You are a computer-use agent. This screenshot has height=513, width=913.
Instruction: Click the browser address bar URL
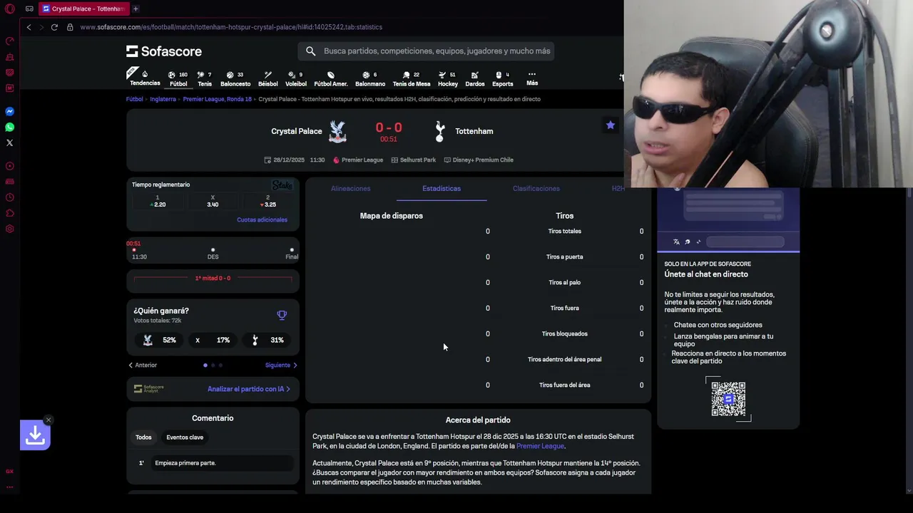[231, 27]
